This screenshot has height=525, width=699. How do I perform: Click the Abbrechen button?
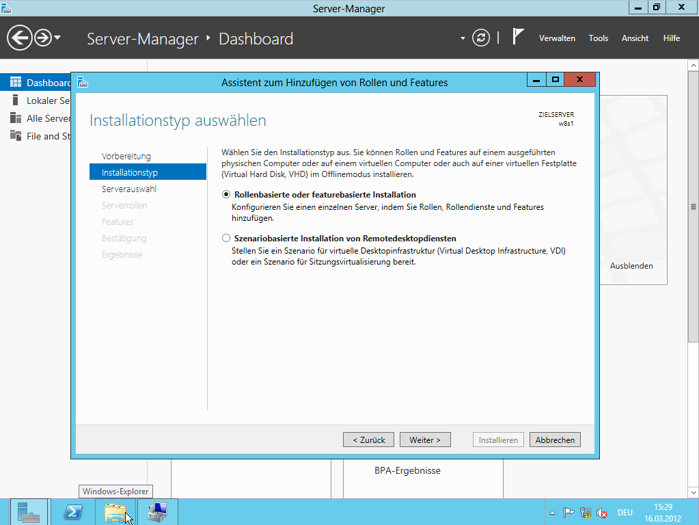pyautogui.click(x=555, y=440)
